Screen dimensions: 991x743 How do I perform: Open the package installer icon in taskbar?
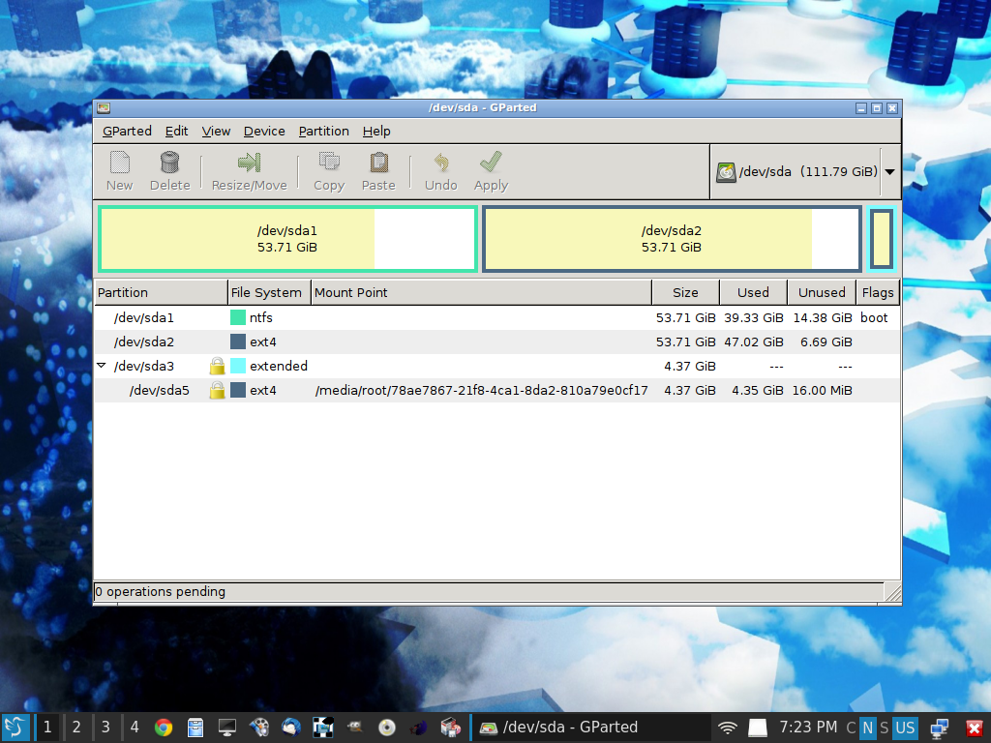(451, 728)
